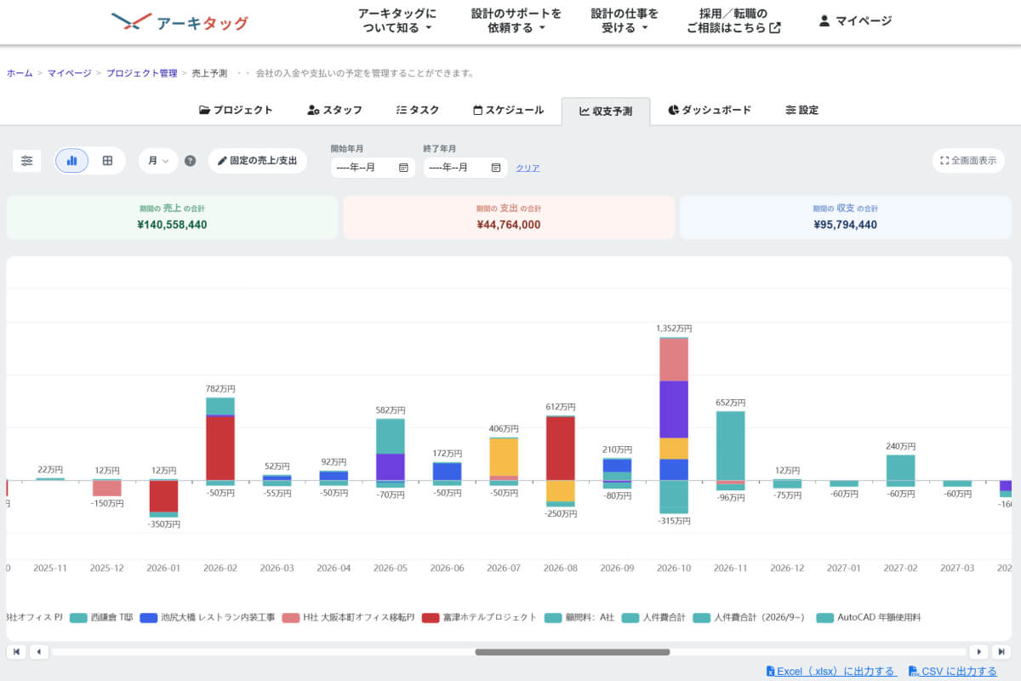Click the アーキタッグ logo

pyautogui.click(x=180, y=21)
